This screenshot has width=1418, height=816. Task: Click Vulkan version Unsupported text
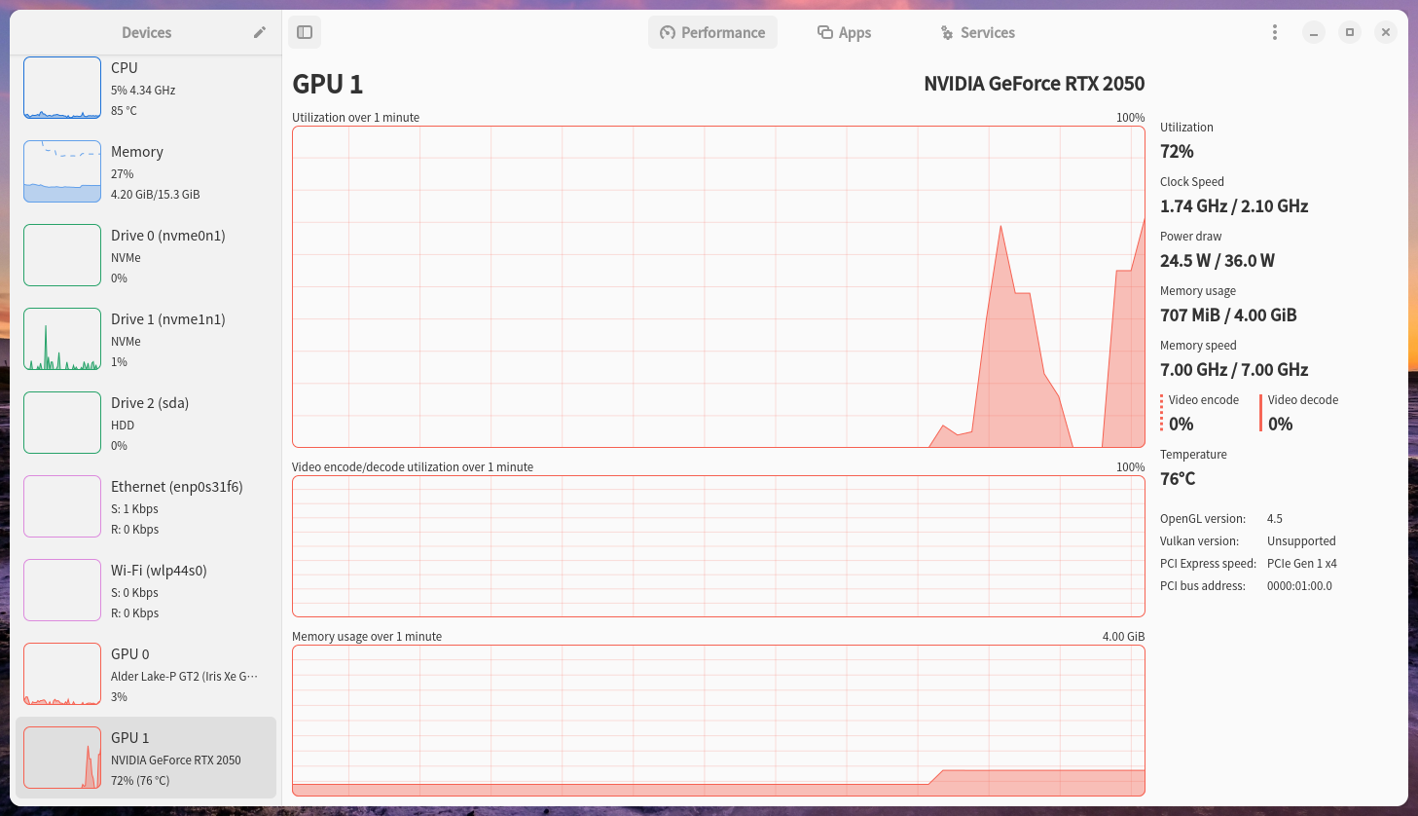tap(1301, 541)
